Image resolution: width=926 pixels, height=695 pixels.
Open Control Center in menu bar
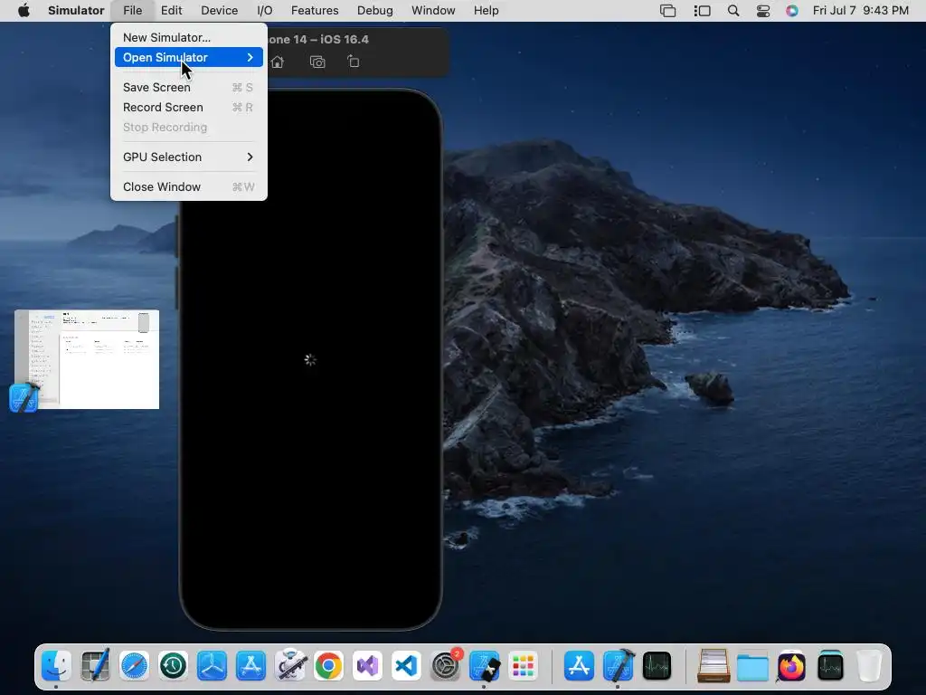point(763,11)
